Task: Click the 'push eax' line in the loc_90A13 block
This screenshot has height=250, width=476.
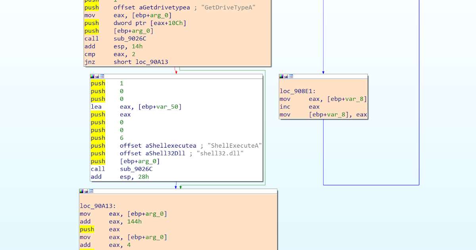Action: 100,229
